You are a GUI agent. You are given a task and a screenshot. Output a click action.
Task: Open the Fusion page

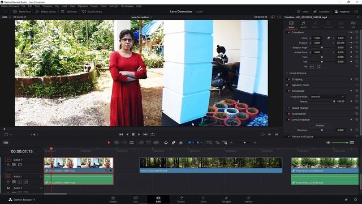coord(181,199)
